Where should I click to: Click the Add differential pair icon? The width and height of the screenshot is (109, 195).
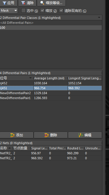tap(12, 135)
